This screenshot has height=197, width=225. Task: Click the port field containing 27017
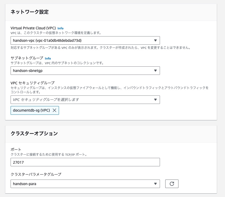(x=85, y=162)
